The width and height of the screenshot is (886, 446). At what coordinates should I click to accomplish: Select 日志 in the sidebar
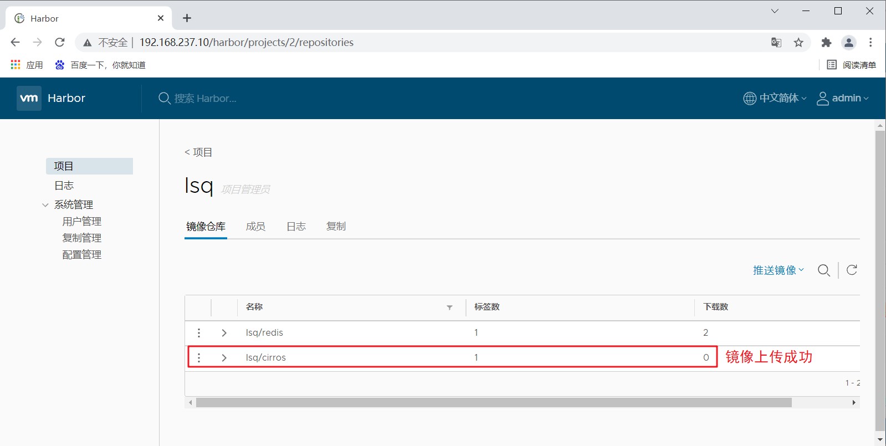pos(64,186)
